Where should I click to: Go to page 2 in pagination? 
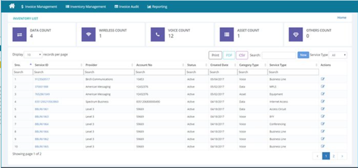click(x=334, y=156)
